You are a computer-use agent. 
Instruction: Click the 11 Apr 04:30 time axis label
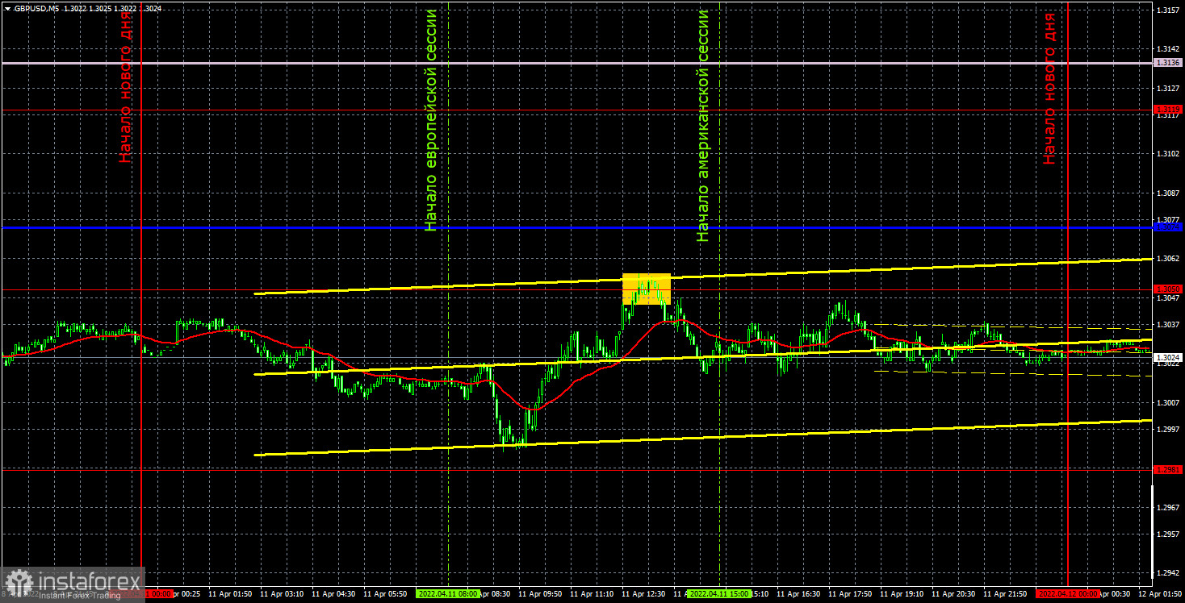333,593
